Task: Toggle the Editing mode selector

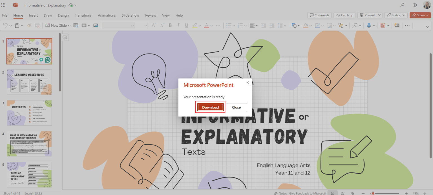Action: [396, 15]
